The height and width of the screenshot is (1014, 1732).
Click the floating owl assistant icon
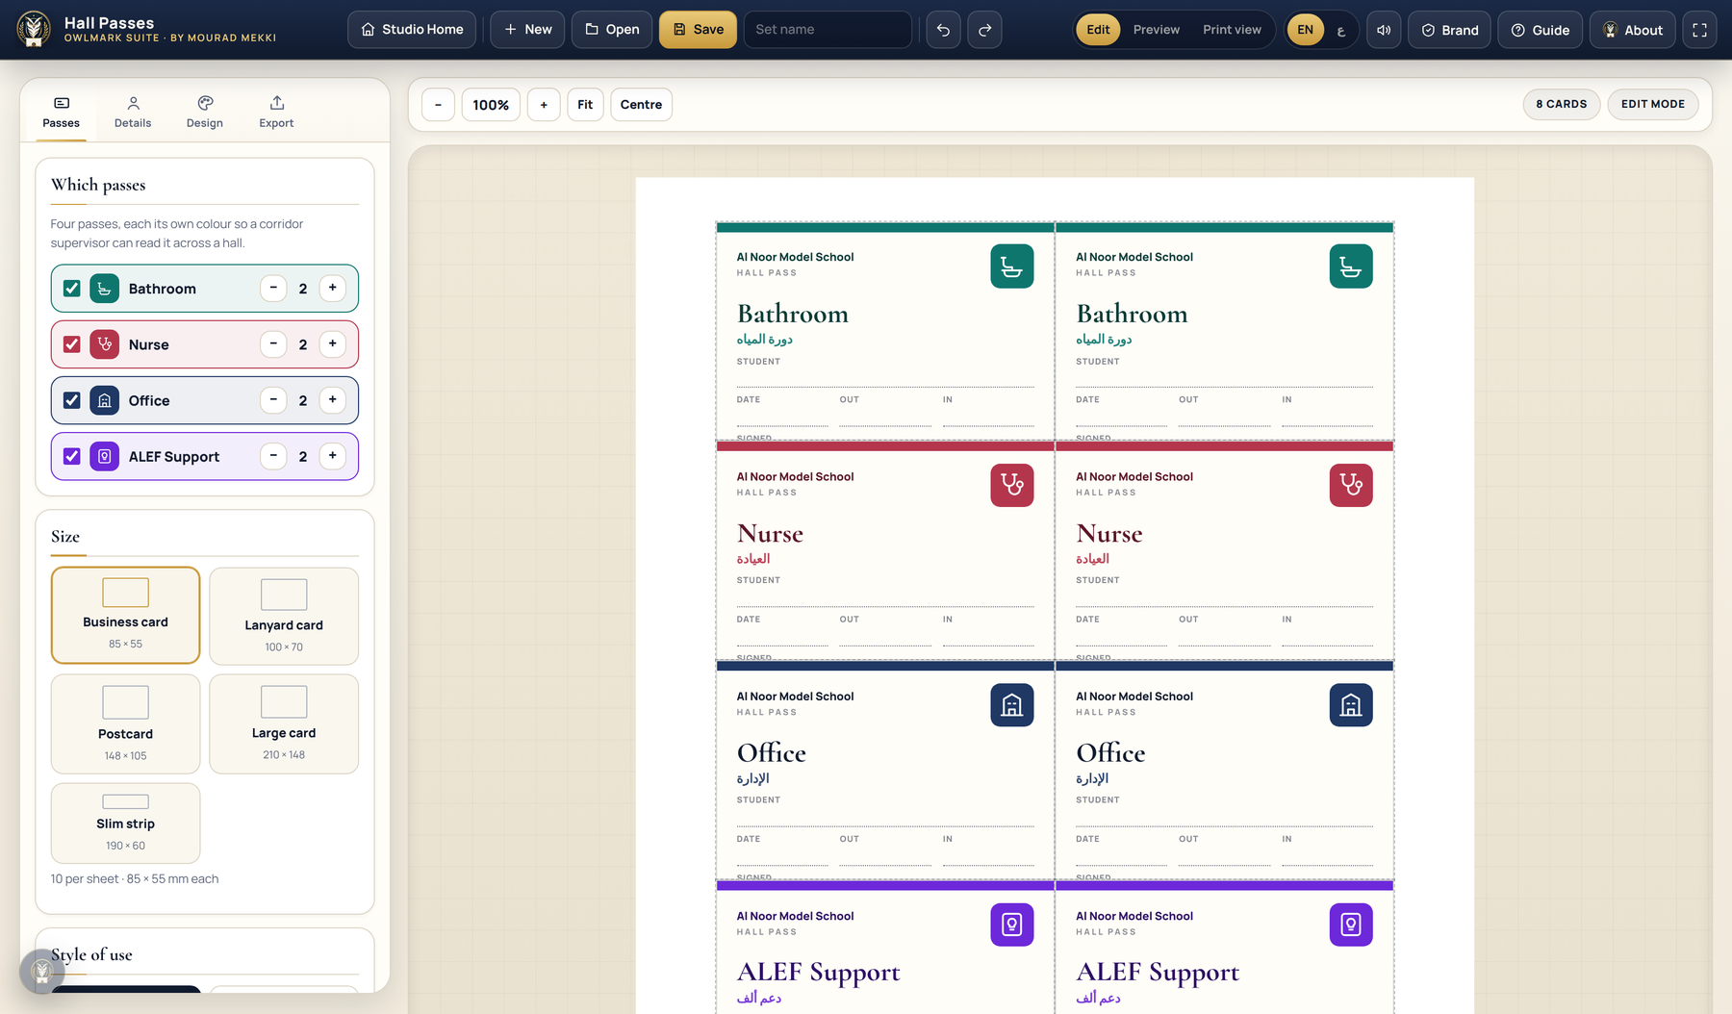pyautogui.click(x=42, y=972)
